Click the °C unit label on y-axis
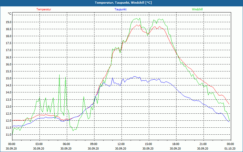 click(10, 14)
